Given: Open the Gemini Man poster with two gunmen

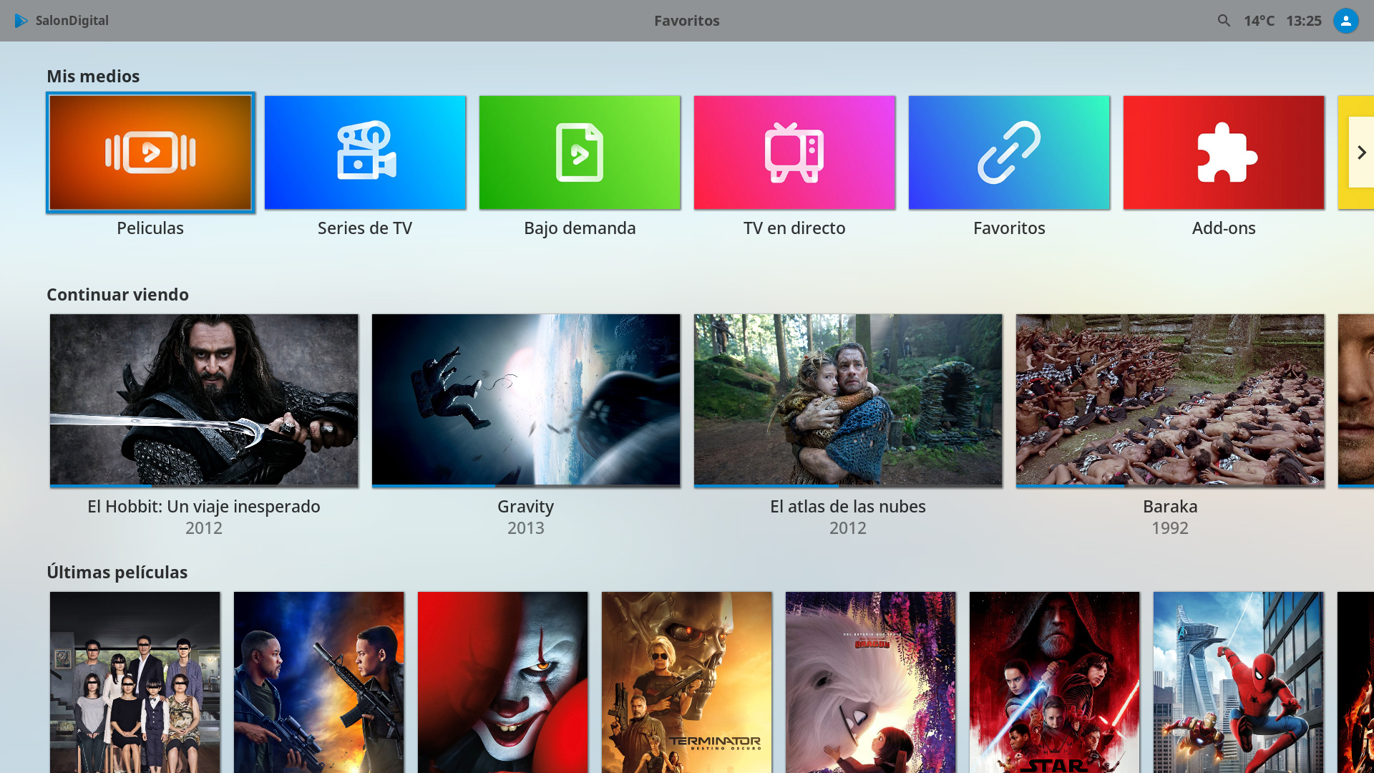Looking at the screenshot, I should coord(319,682).
